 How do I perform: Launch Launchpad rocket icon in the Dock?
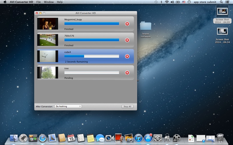coord(23,138)
